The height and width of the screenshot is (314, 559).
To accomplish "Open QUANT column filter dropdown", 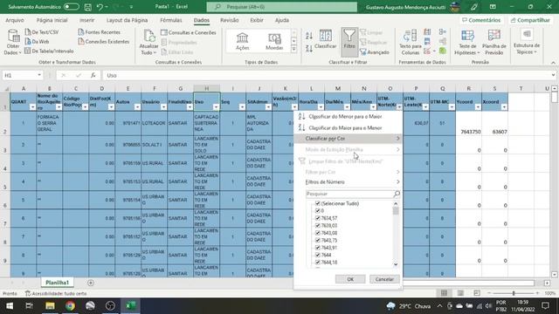I will pos(32,107).
